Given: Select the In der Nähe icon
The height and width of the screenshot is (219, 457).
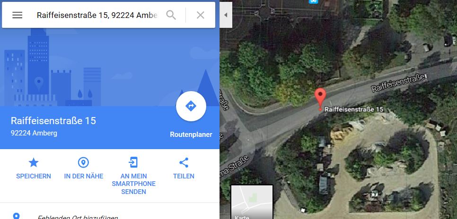Looking at the screenshot, I should (83, 162).
